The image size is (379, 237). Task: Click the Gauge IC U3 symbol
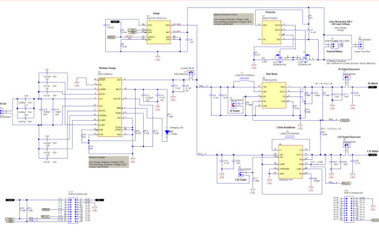[x=159, y=32]
